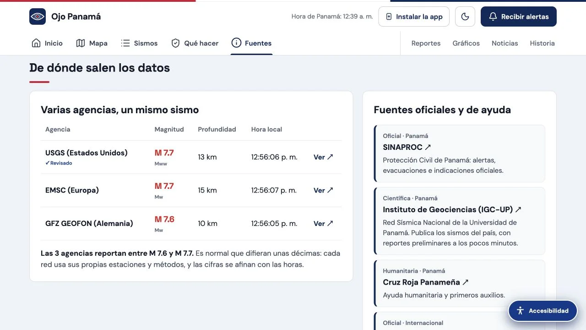Screen dimensions: 586x330
Task: Click the 'USGS (Estados Unidos)' agency name
Action: click(x=87, y=153)
